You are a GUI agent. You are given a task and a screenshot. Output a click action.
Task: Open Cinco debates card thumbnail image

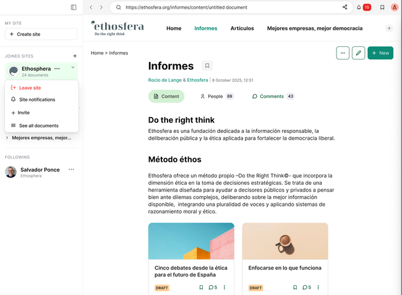[191, 241]
